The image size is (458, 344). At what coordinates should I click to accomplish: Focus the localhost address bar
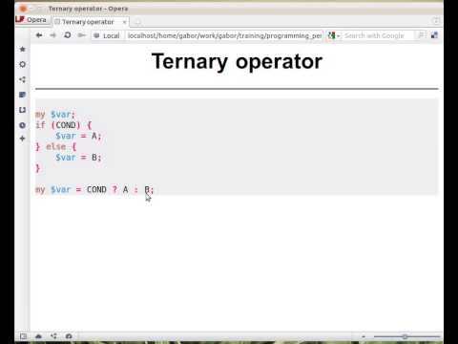click(x=224, y=35)
